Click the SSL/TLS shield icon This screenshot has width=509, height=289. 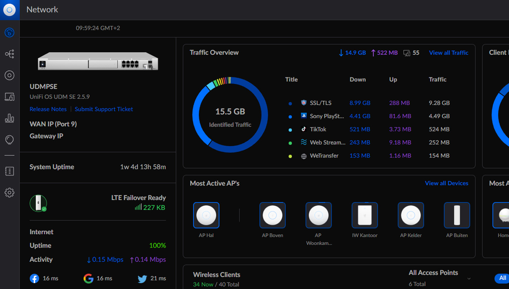click(x=304, y=103)
